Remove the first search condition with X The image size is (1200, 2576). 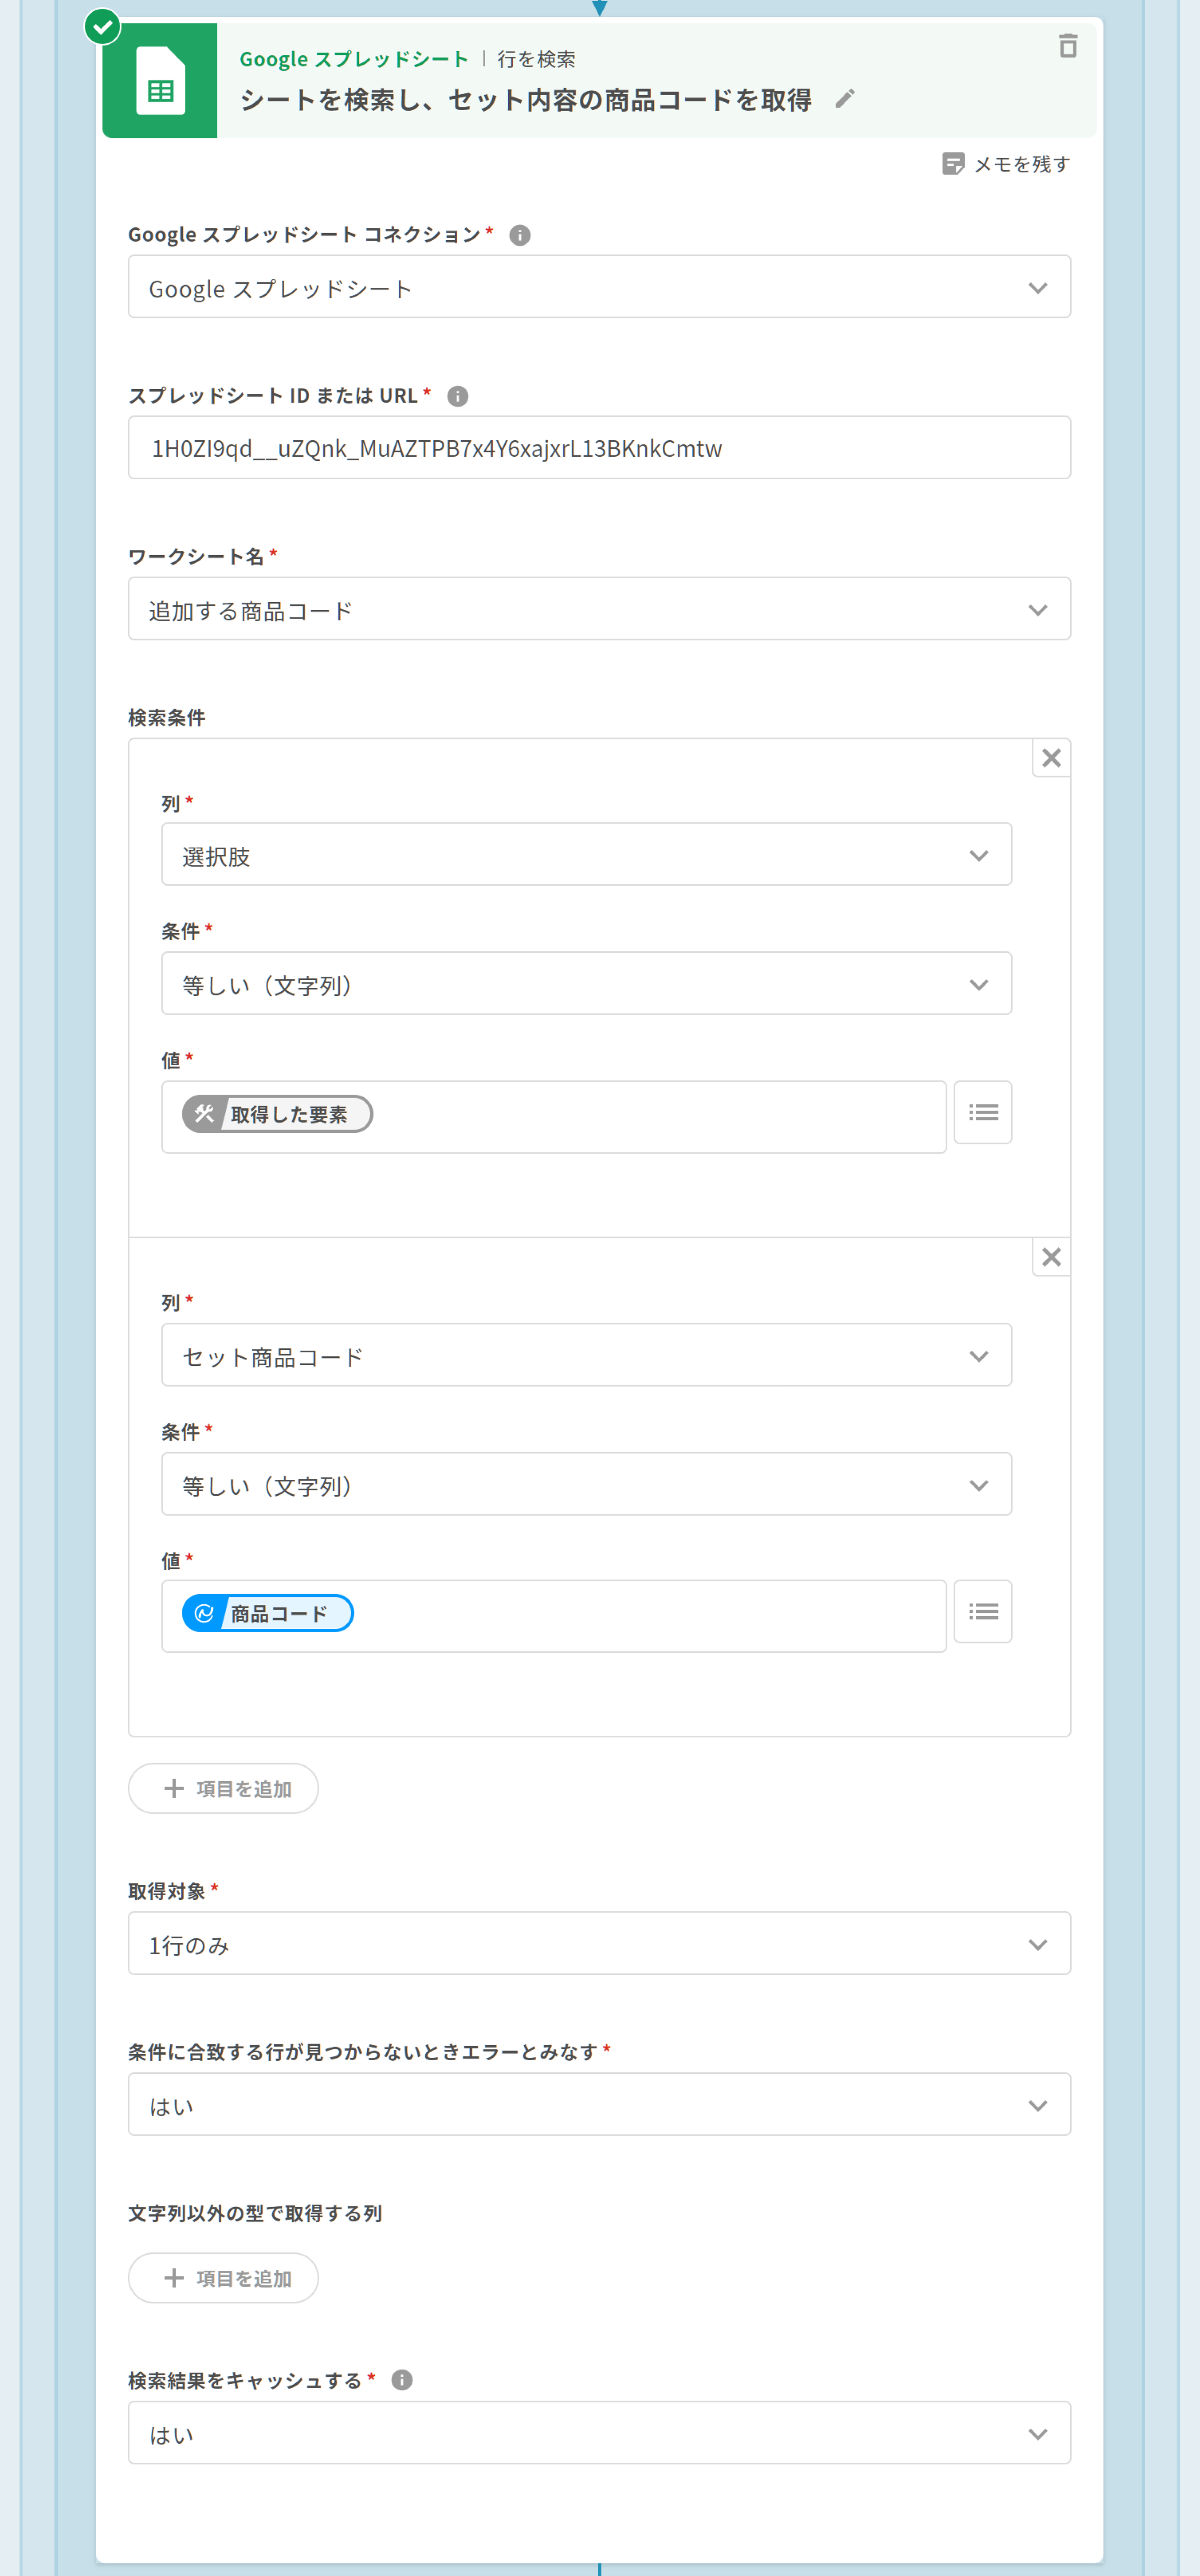tap(1050, 758)
